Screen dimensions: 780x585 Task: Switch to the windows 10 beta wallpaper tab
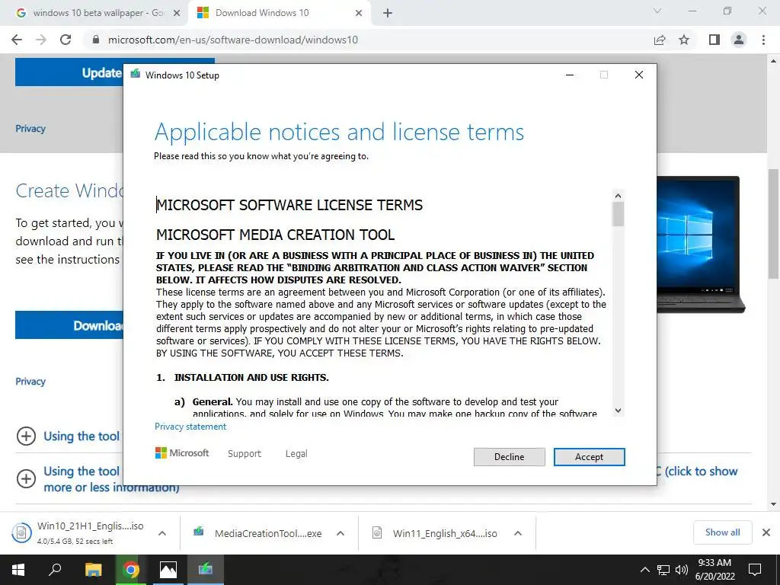click(97, 13)
